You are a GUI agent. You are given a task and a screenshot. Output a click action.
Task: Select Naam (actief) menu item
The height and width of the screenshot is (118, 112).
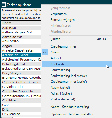pos(77,88)
